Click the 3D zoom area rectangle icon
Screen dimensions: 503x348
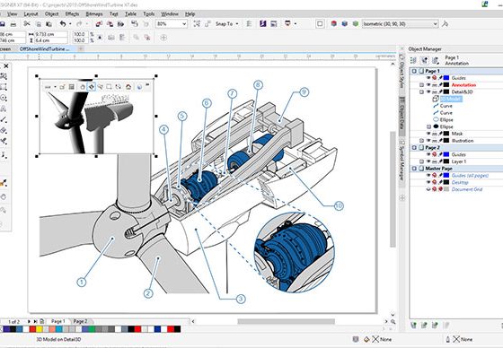[109, 87]
